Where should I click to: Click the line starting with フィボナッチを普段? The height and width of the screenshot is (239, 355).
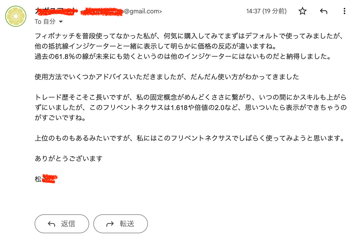click(x=189, y=36)
